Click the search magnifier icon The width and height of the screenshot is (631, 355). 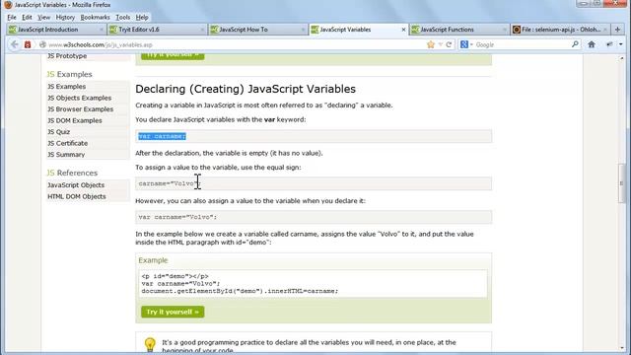point(575,44)
